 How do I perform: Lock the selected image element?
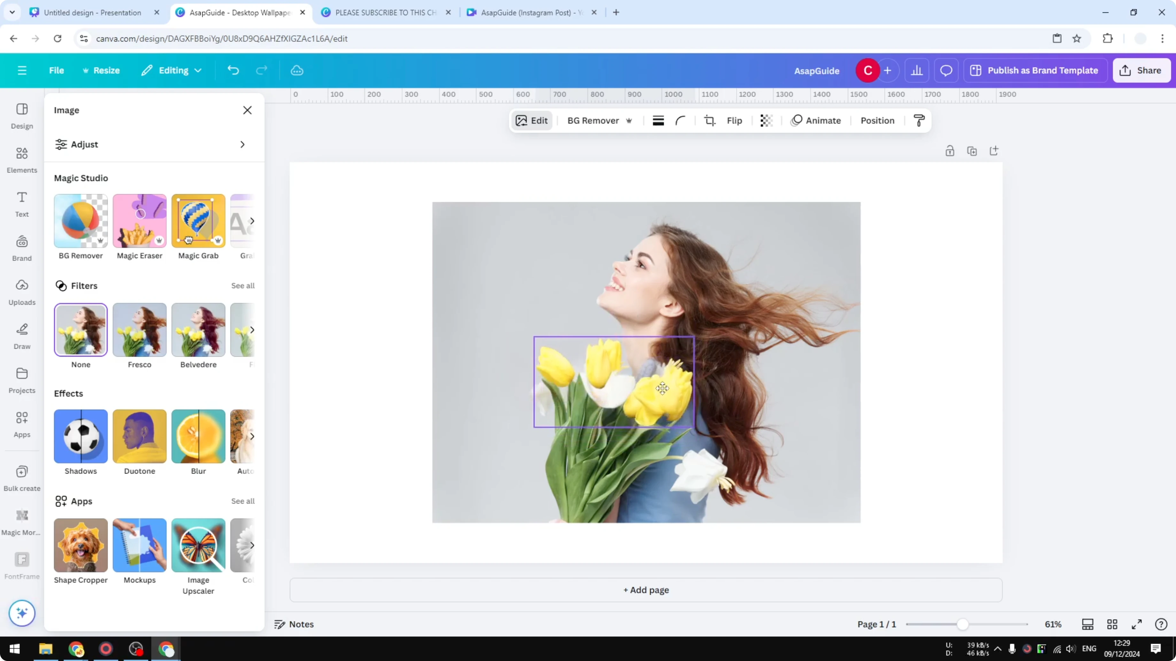pos(950,150)
